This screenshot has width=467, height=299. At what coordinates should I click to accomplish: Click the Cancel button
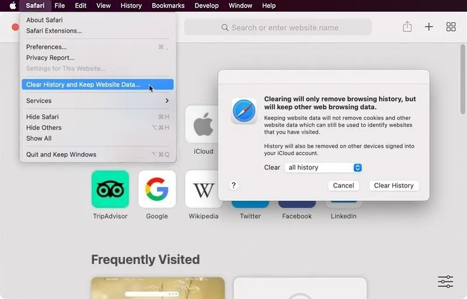(343, 186)
